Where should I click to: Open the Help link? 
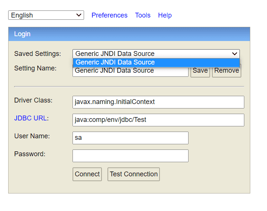pyautogui.click(x=165, y=15)
